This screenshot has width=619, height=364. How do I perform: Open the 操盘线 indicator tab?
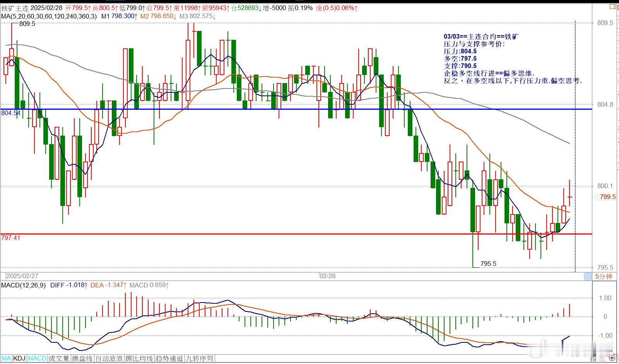pyautogui.click(x=82, y=359)
